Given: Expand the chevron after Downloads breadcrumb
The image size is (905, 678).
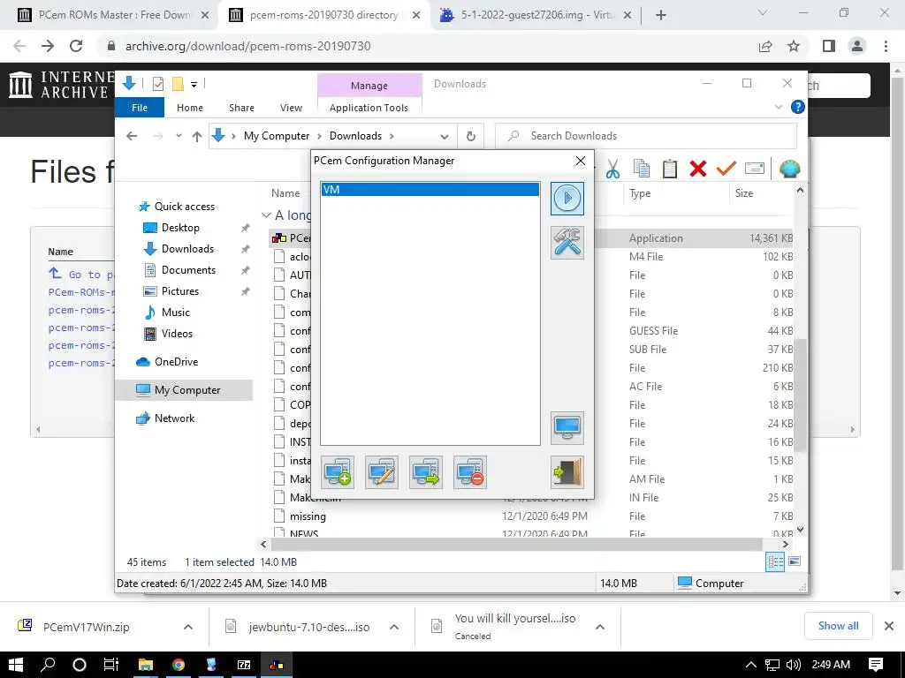Looking at the screenshot, I should (392, 136).
